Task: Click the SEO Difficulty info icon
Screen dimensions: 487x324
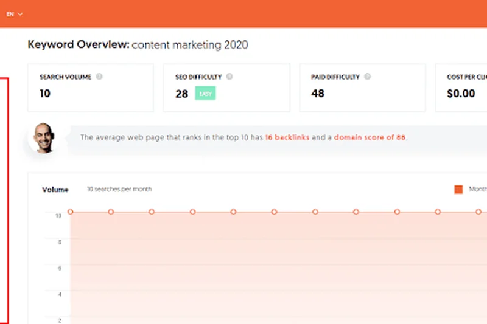Action: click(x=229, y=77)
